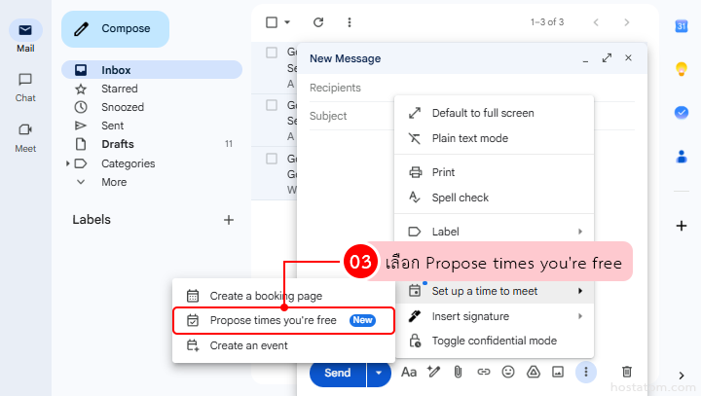Image resolution: width=701 pixels, height=396 pixels.
Task: Open Google Keep side panel
Action: (x=682, y=69)
